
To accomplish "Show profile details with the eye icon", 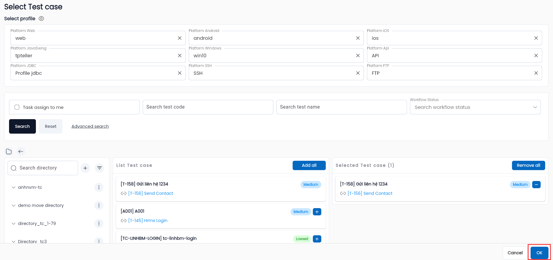I will [x=41, y=18].
